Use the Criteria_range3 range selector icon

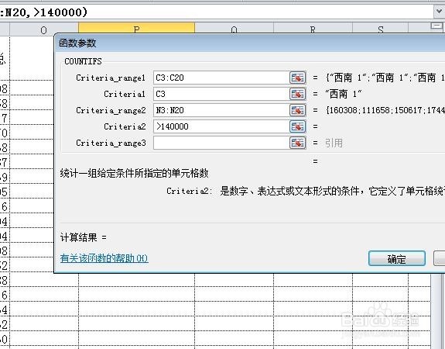pyautogui.click(x=297, y=143)
